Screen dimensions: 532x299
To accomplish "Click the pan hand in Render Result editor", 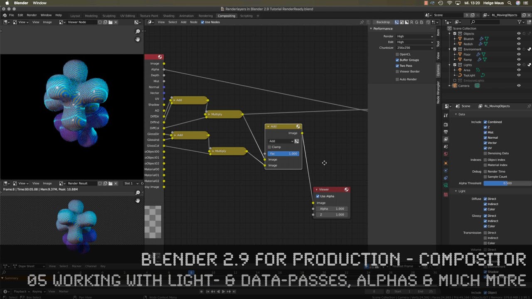I will pyautogui.click(x=138, y=201).
